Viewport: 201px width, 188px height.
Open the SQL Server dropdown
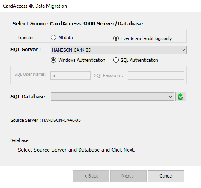tap(119, 50)
